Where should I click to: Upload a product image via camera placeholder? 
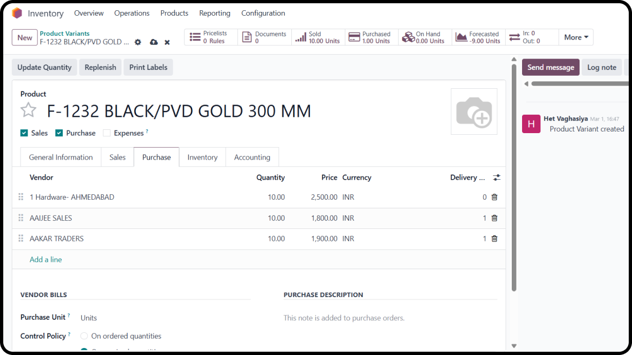tap(474, 111)
